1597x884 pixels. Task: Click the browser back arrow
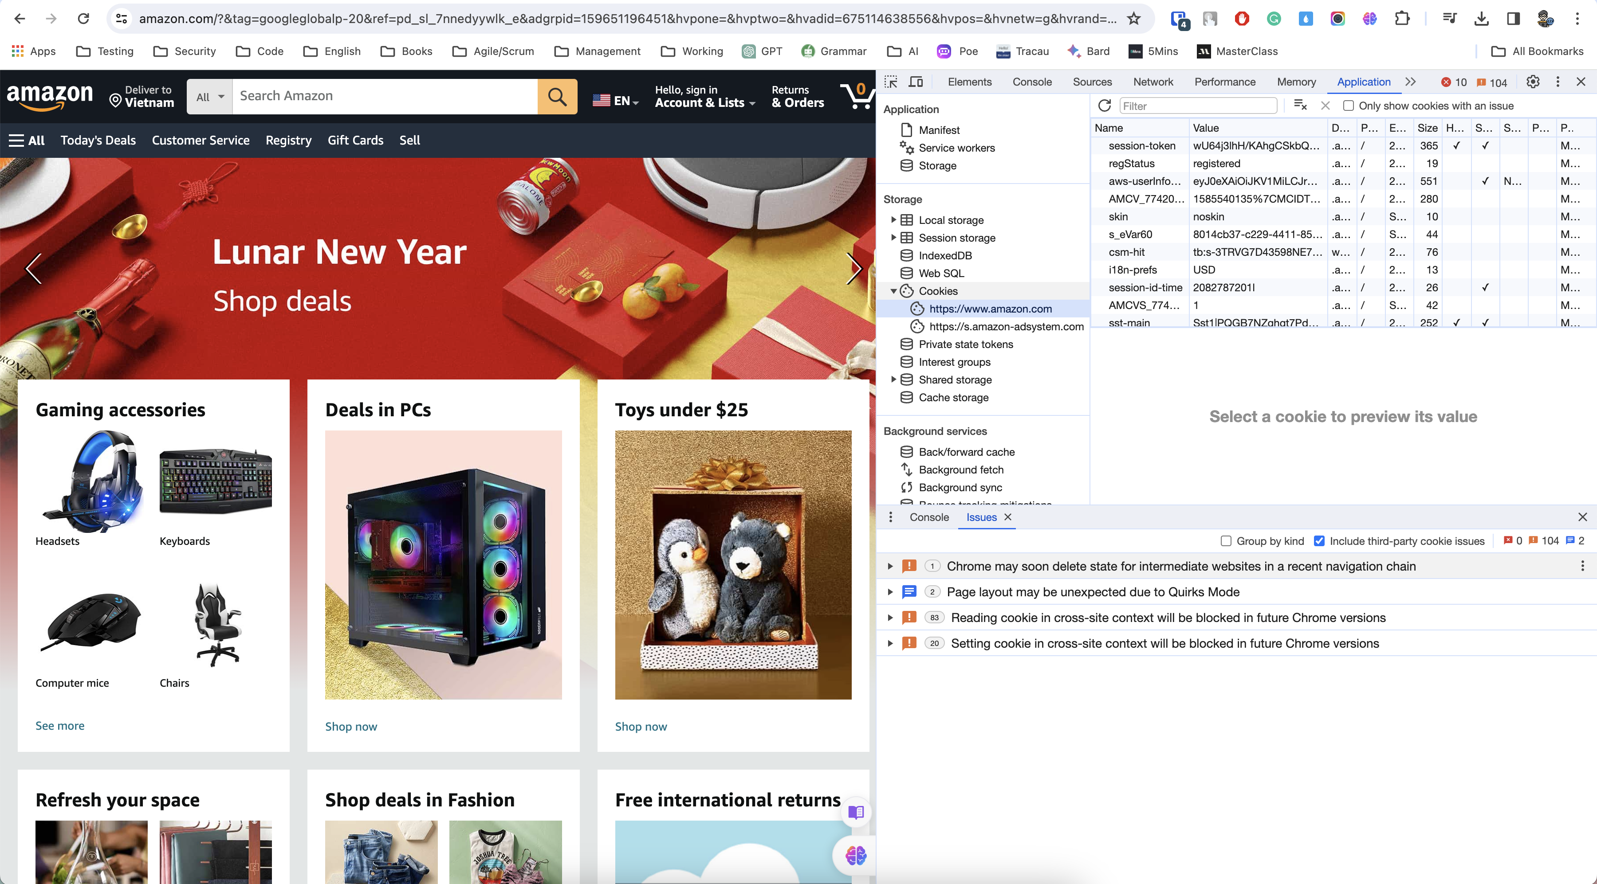click(20, 19)
